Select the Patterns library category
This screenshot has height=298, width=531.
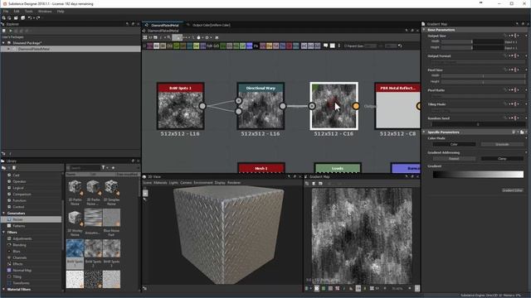[x=19, y=226]
